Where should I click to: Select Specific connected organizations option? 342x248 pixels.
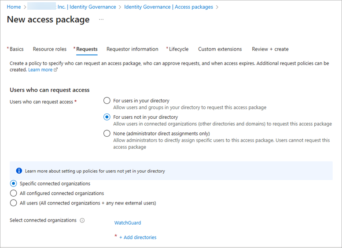point(13,183)
